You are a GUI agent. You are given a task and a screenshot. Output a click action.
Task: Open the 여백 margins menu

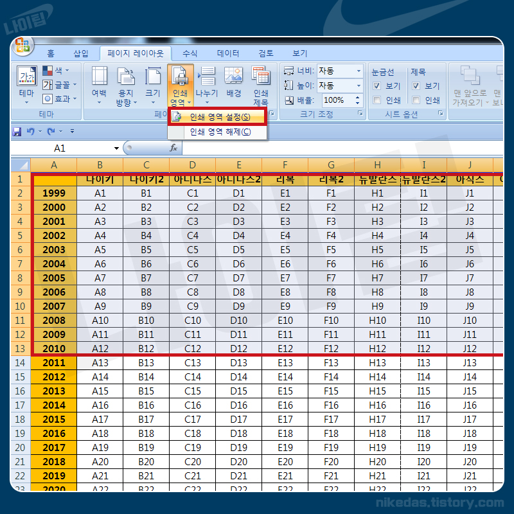pos(100,85)
